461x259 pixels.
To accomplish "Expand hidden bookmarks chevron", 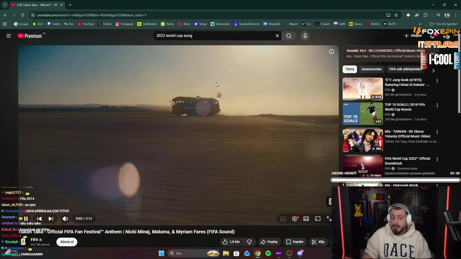I will [420, 24].
